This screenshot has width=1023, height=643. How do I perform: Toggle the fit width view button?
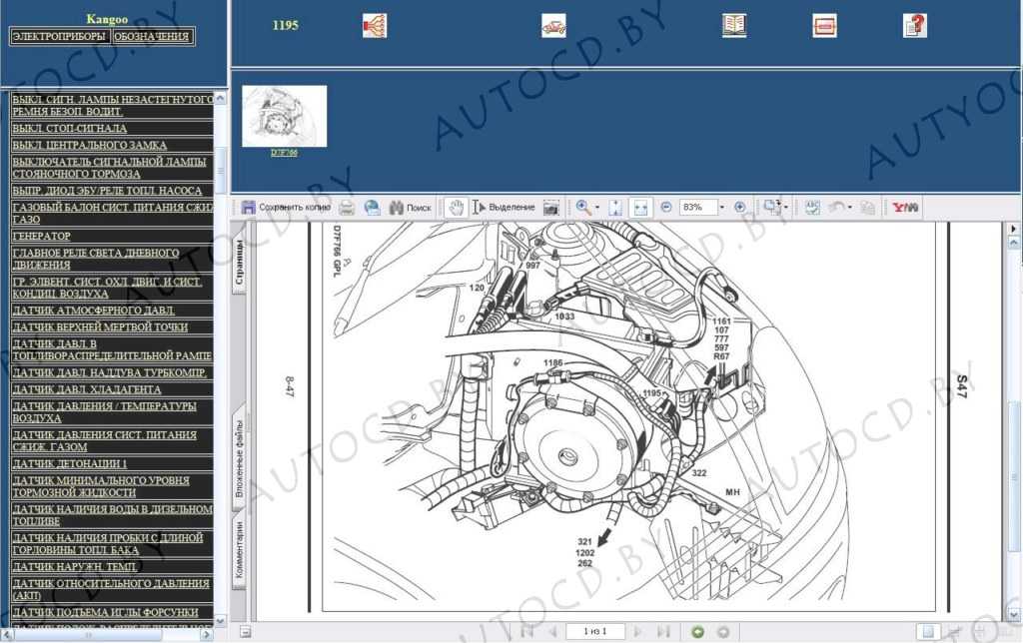coord(640,207)
